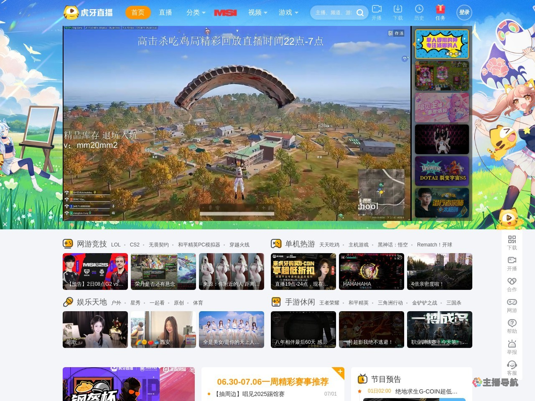Open the 荣丹是否还有悬念 stream card
Viewport: 535px width, 401px height.
163,272
